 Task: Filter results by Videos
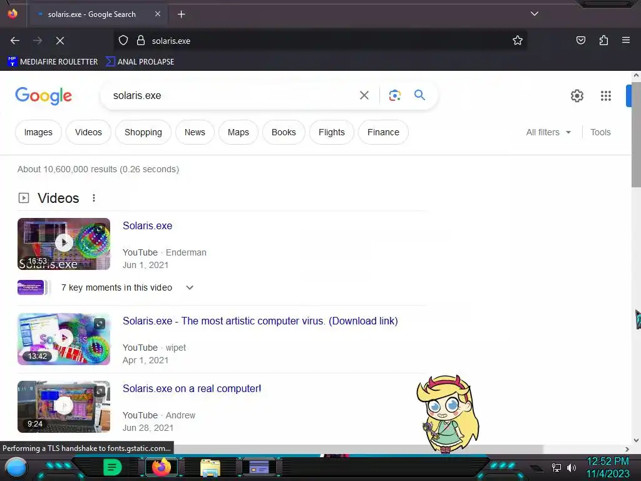[88, 132]
